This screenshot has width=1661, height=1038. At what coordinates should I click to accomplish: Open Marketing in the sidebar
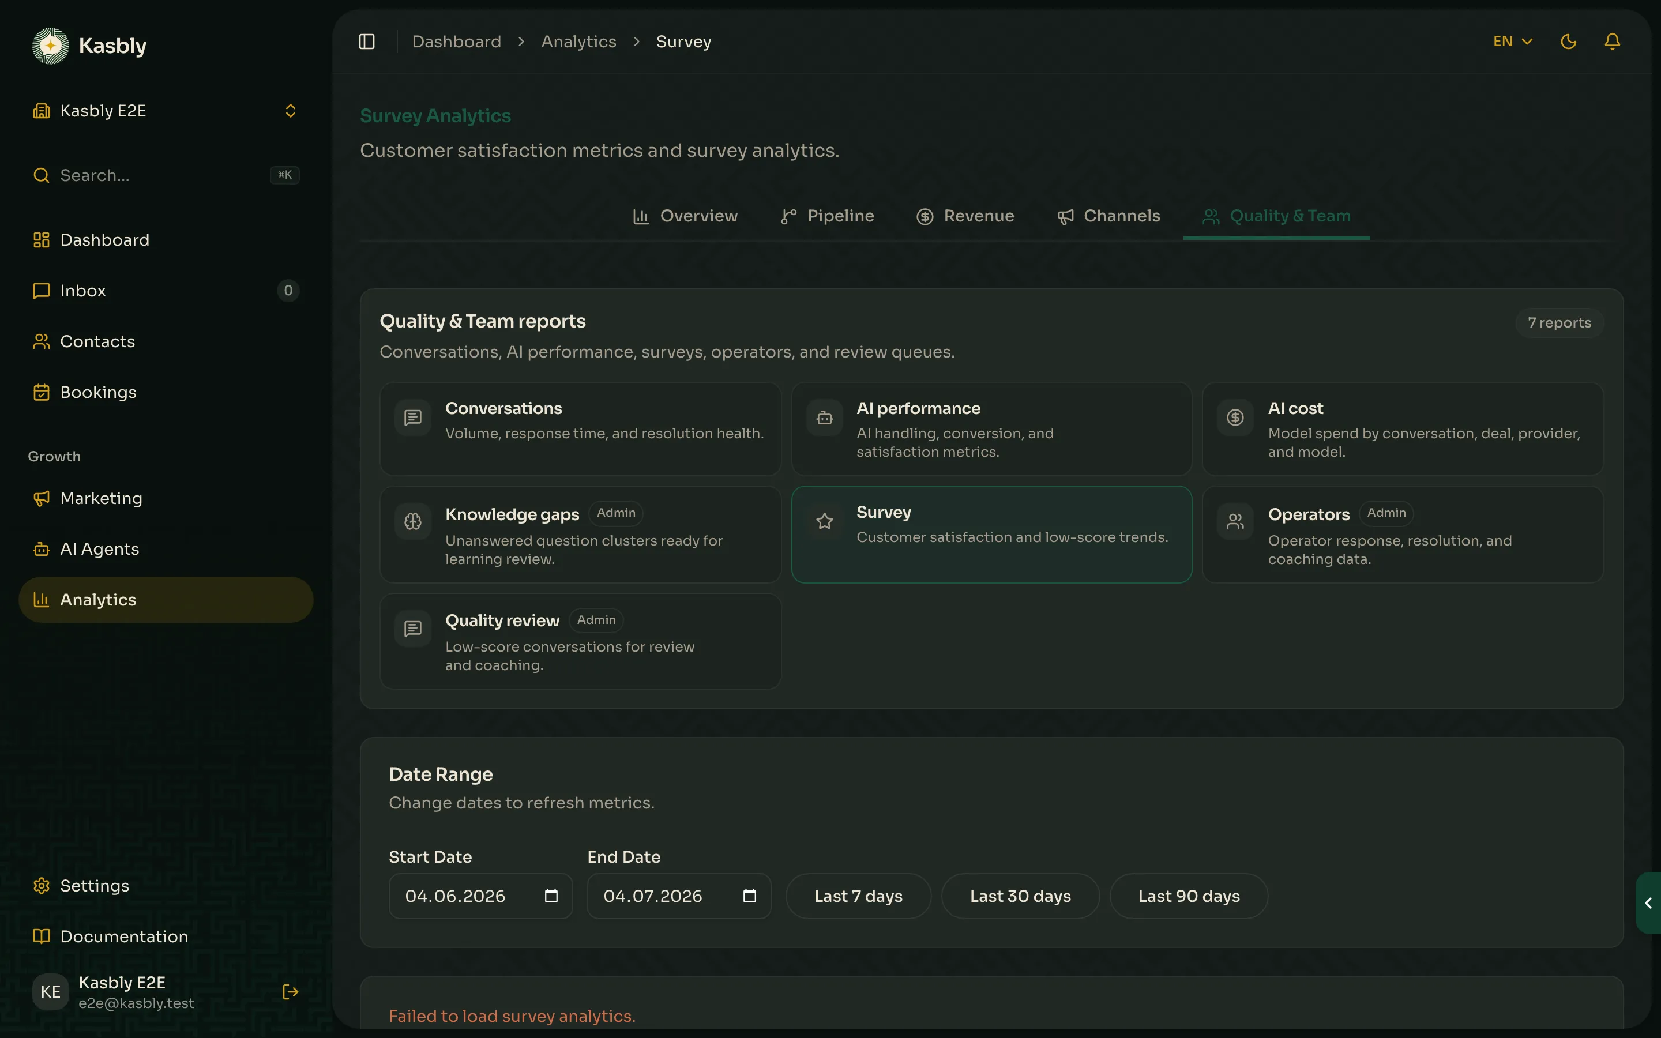[166, 498]
